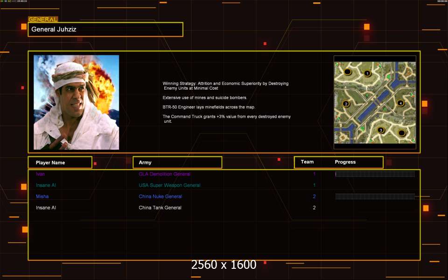Click the Team column header

307,162
